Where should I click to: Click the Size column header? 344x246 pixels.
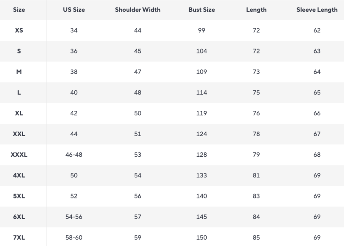point(19,10)
